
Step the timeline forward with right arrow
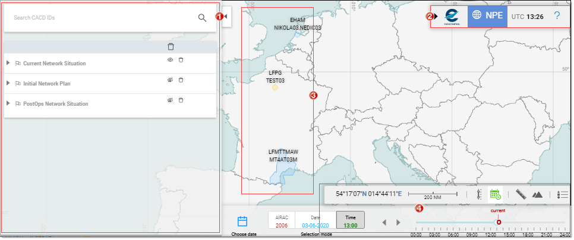[398, 222]
